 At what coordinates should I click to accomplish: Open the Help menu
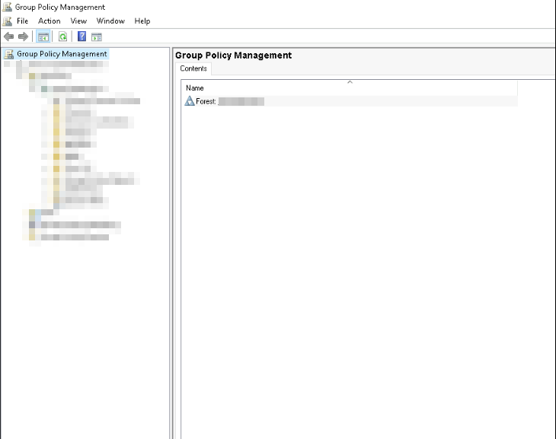tap(142, 21)
